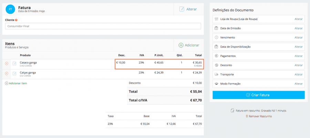Click the Adicionar Item link
The width and height of the screenshot is (310, 138).
pos(16,83)
